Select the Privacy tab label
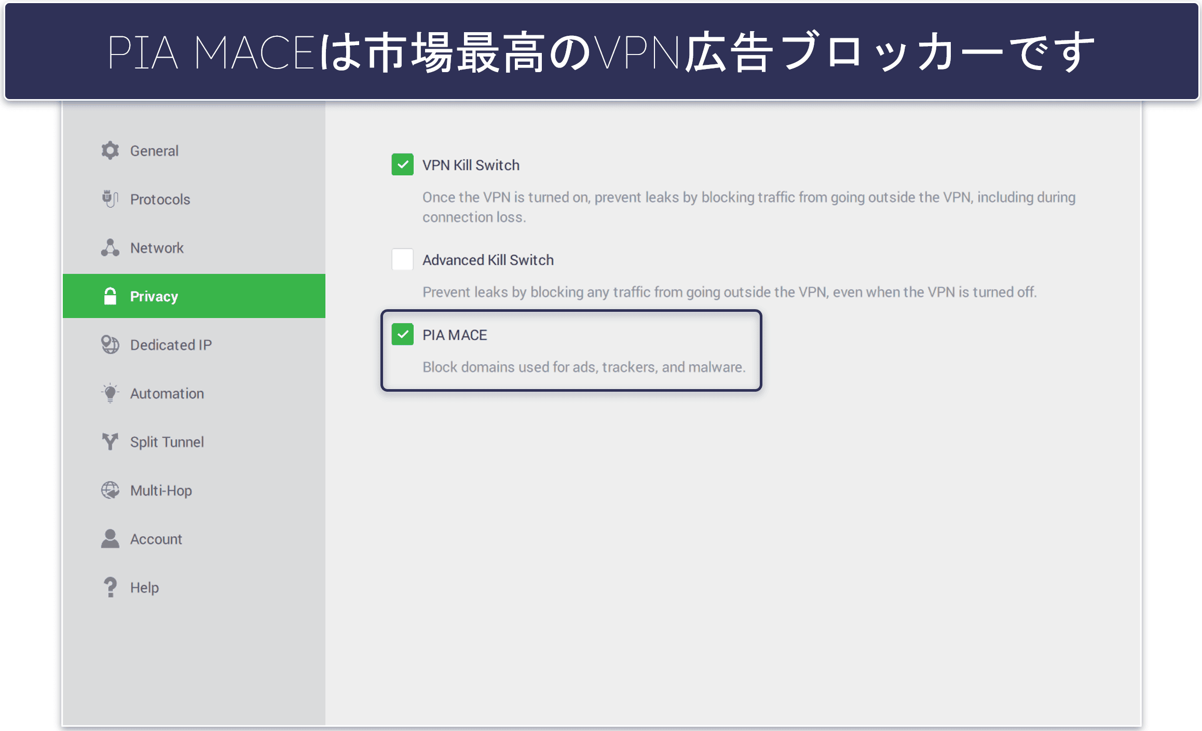The width and height of the screenshot is (1202, 731). point(154,296)
